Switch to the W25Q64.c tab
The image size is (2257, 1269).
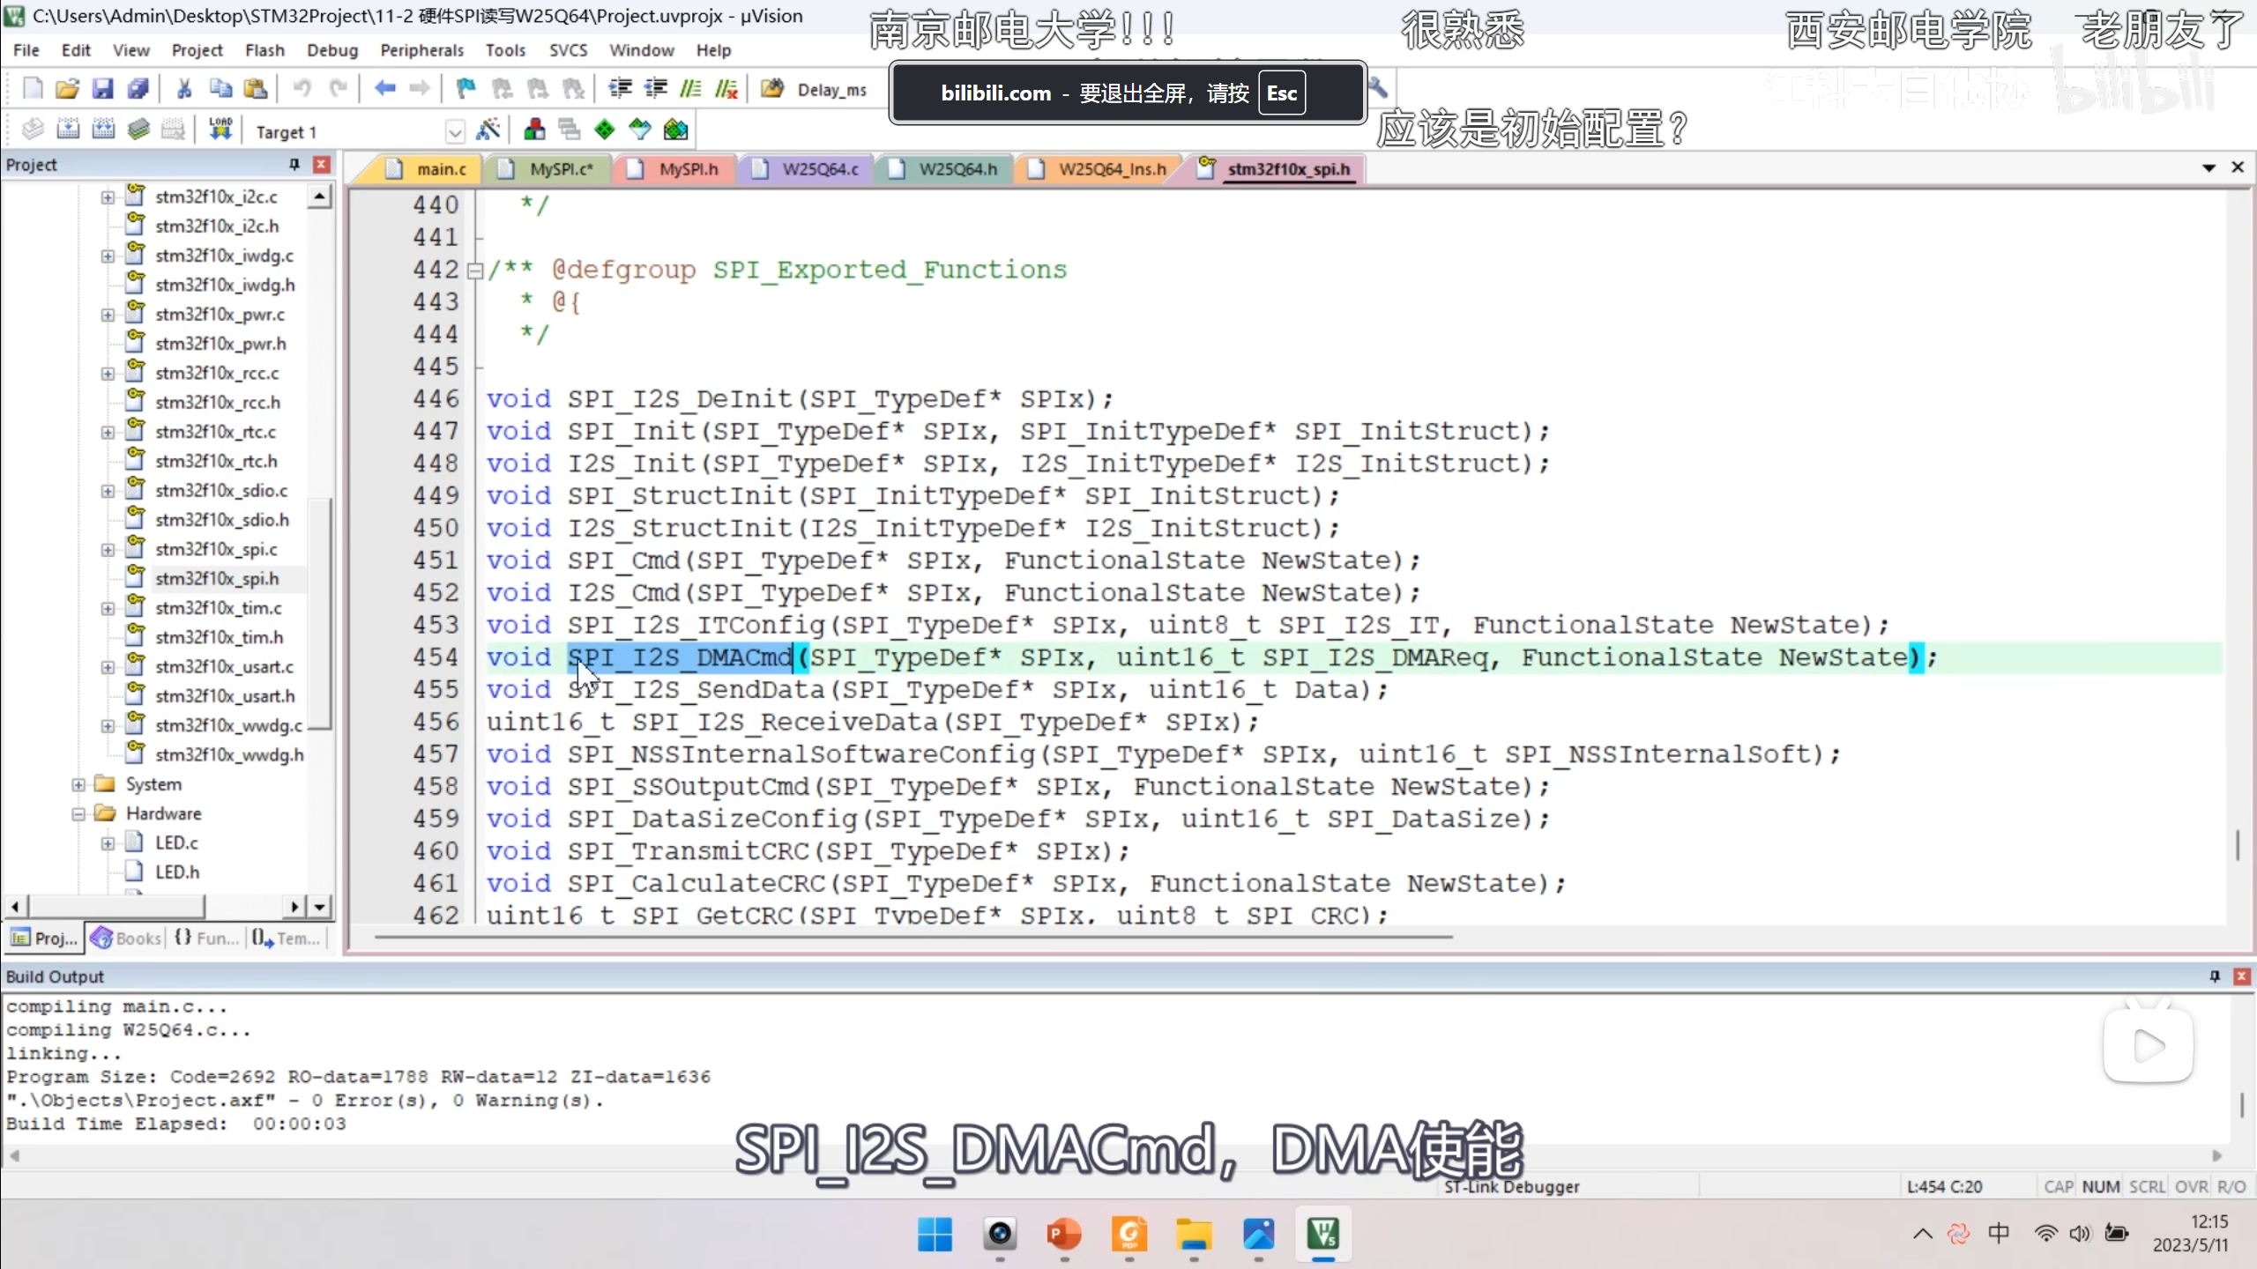pyautogui.click(x=819, y=169)
